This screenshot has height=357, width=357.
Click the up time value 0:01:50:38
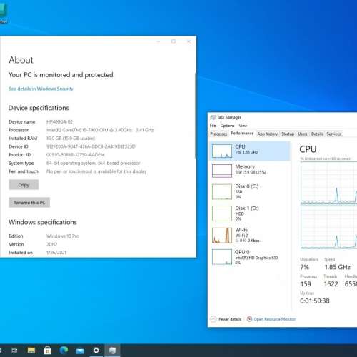pos(315,301)
